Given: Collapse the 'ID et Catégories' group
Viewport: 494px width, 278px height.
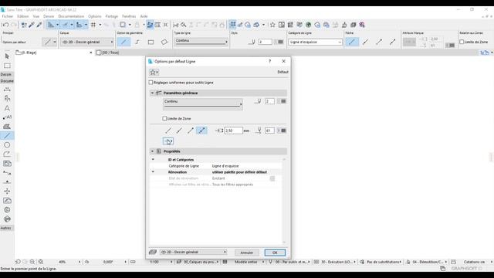Looking at the screenshot, I should pos(153,160).
